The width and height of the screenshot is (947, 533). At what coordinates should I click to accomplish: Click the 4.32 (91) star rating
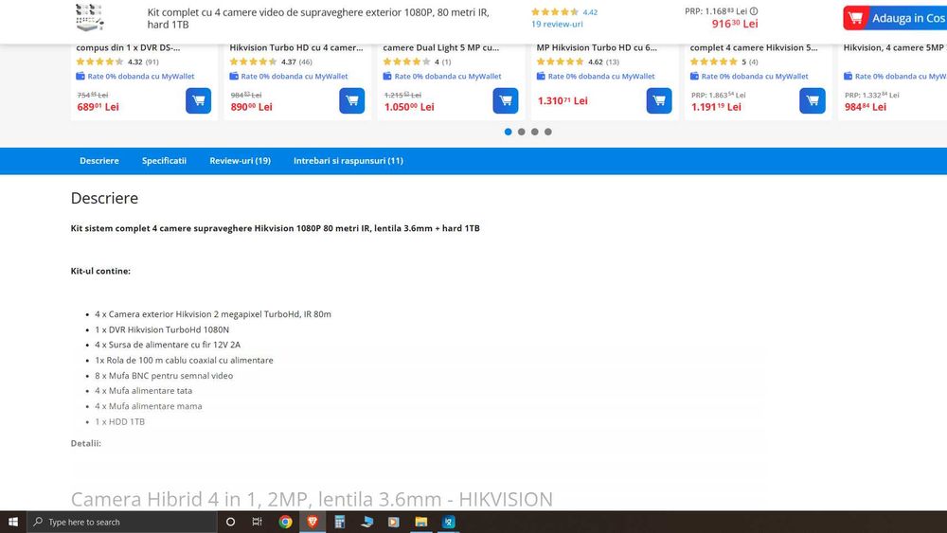click(x=117, y=62)
